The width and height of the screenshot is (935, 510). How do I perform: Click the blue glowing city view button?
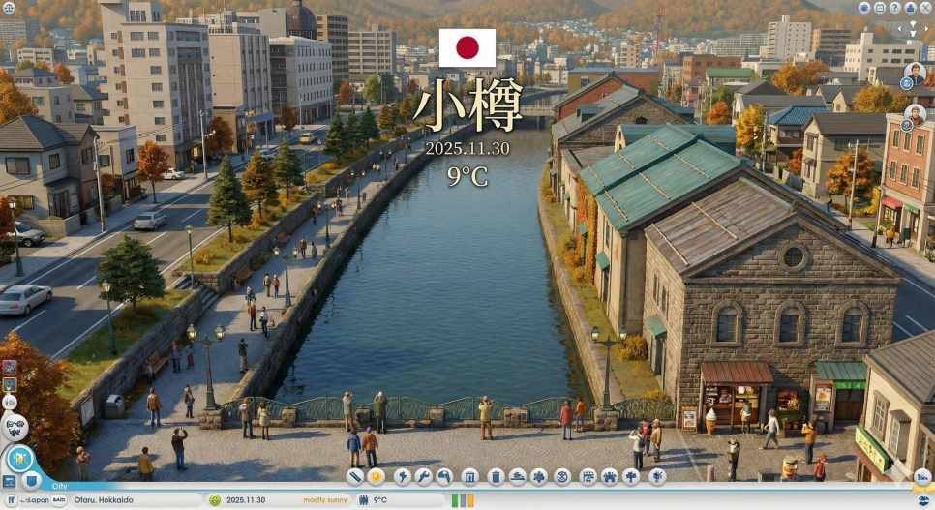pos(20,460)
